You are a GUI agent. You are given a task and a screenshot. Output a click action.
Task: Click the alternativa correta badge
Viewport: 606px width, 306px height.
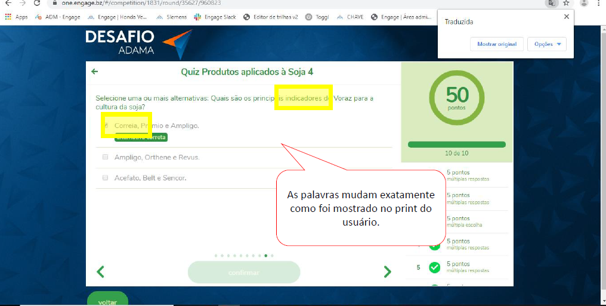141,137
